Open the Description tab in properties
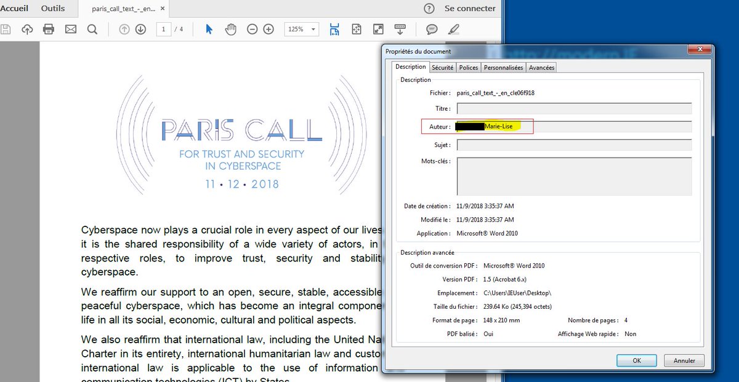The width and height of the screenshot is (739, 382). [x=411, y=67]
